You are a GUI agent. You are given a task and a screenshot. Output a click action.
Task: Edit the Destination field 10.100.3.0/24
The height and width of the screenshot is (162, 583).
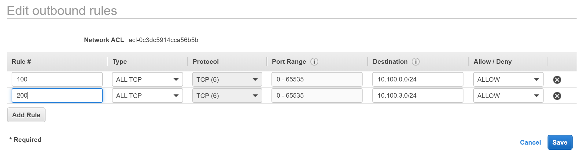pos(417,95)
